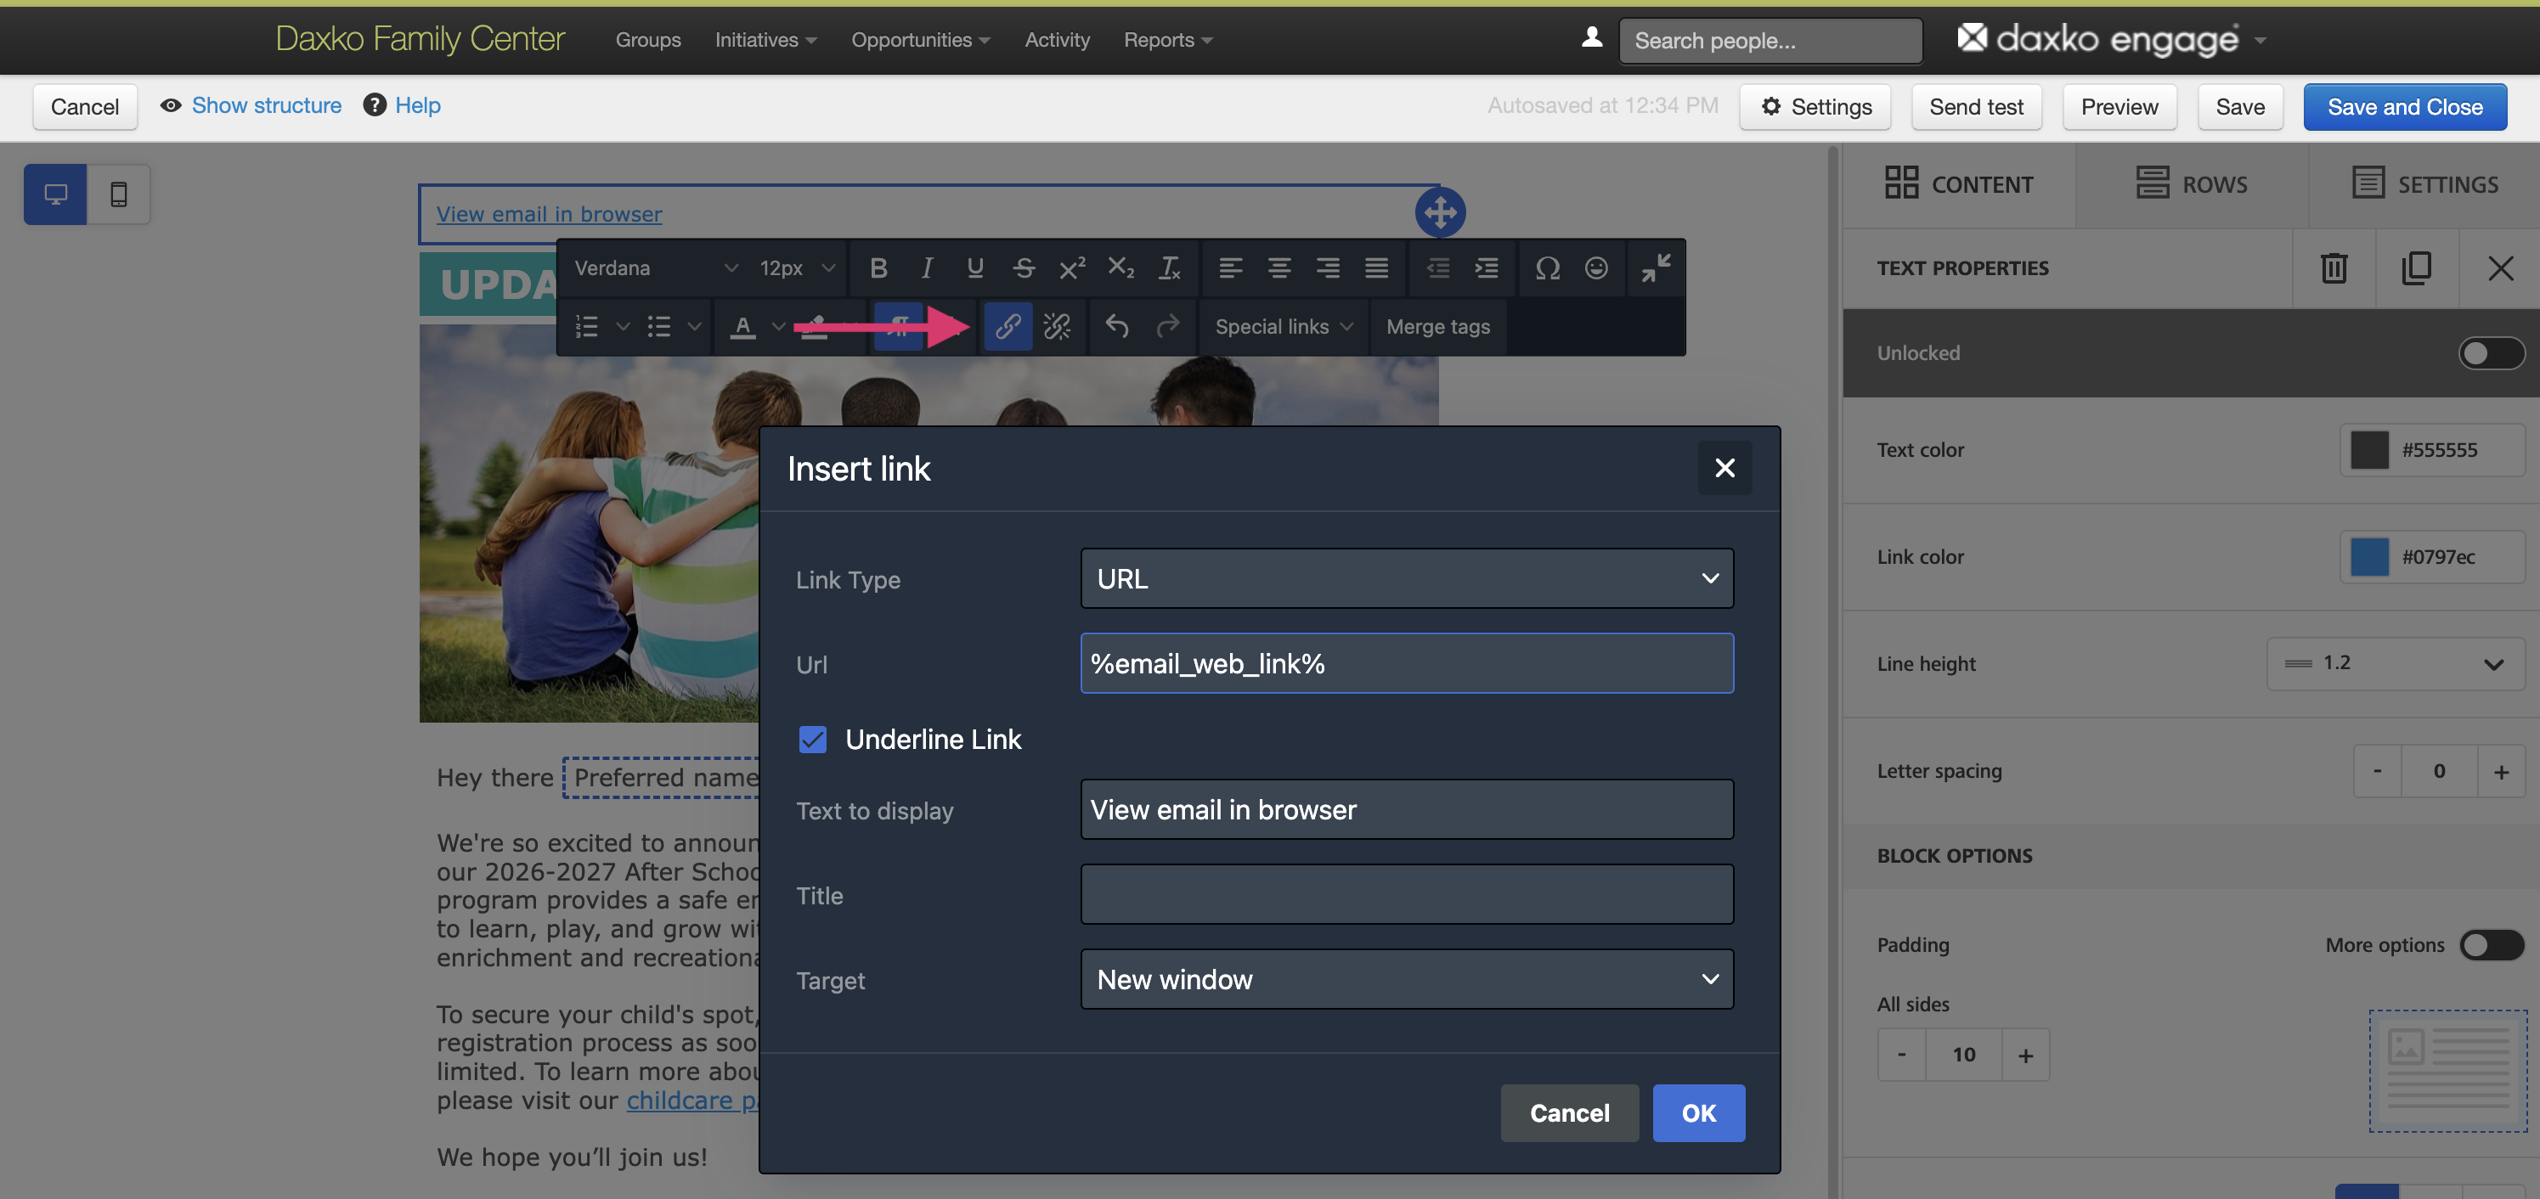Justify the text alignment

pos(1376,268)
